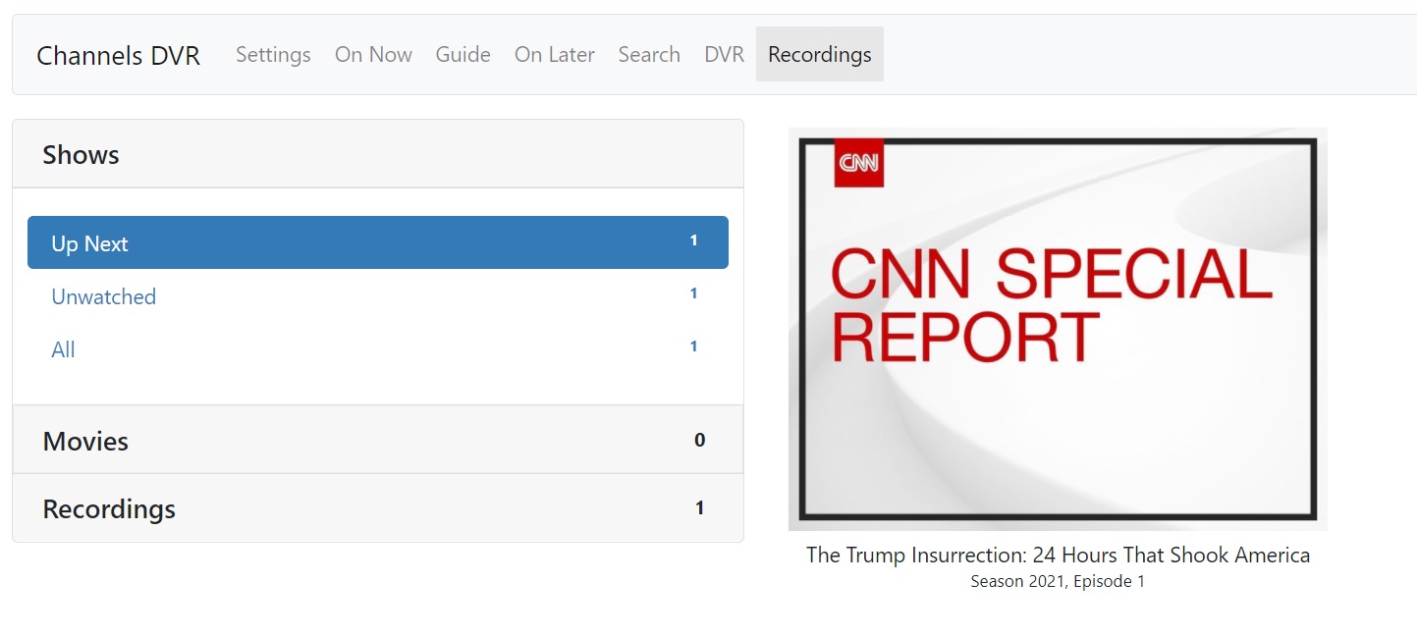This screenshot has width=1417, height=636.
Task: Go to the On Now tab
Action: 373,55
